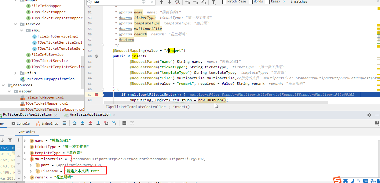This screenshot has width=380, height=183.
Task: Switch to the Endpoints tab
Action: (47, 124)
